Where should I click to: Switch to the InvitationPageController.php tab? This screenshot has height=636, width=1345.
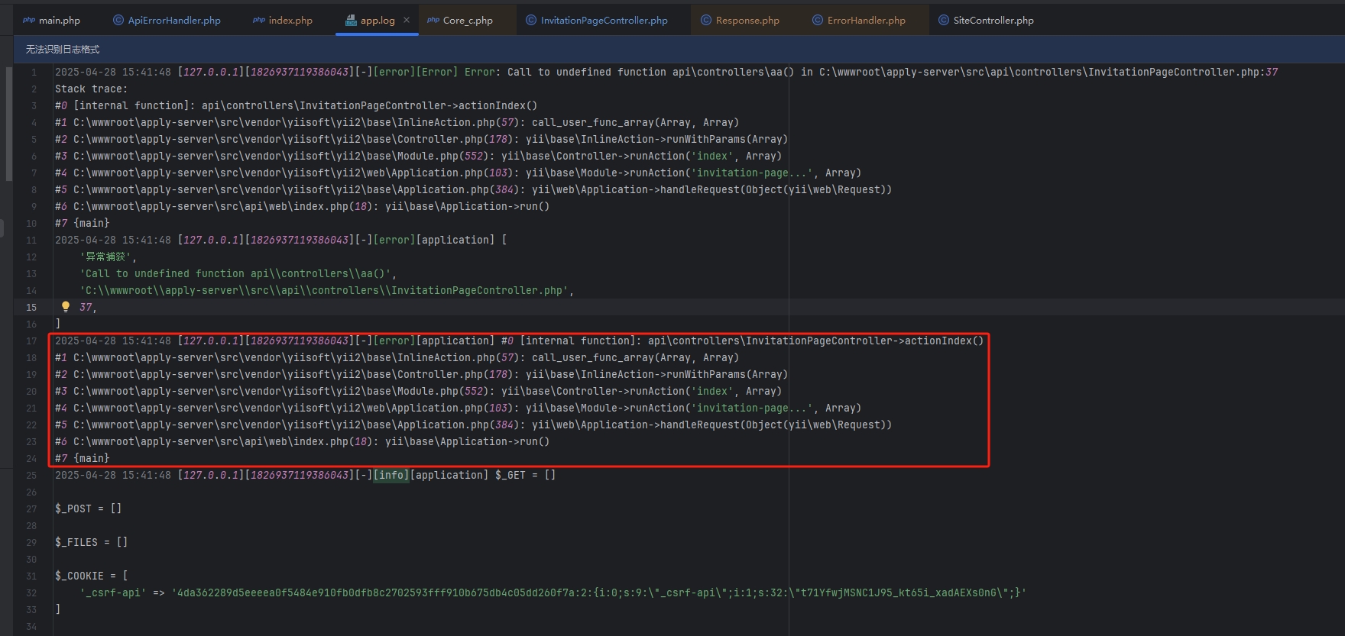604,21
